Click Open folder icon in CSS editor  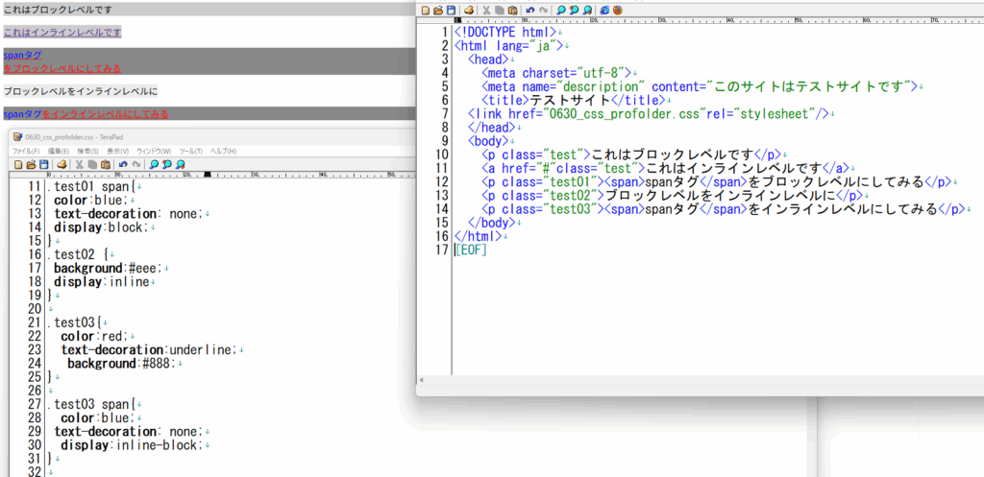tap(31, 164)
